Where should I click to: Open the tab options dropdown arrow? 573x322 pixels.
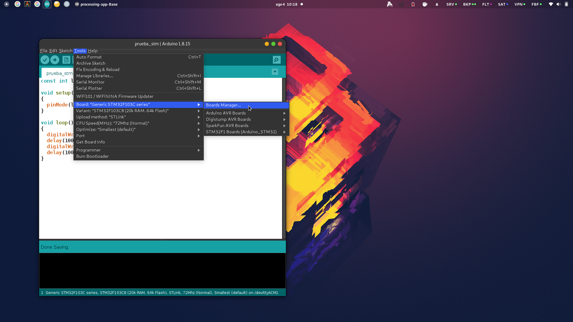coord(275,72)
